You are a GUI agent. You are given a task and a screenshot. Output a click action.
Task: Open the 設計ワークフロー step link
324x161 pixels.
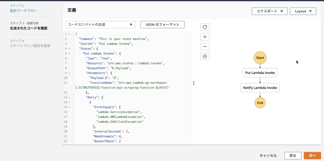(23, 10)
